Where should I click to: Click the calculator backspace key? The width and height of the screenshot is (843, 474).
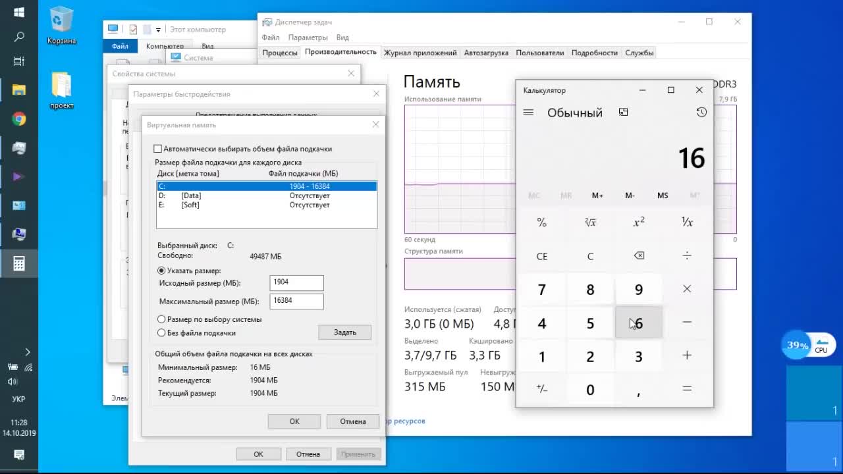coord(639,256)
